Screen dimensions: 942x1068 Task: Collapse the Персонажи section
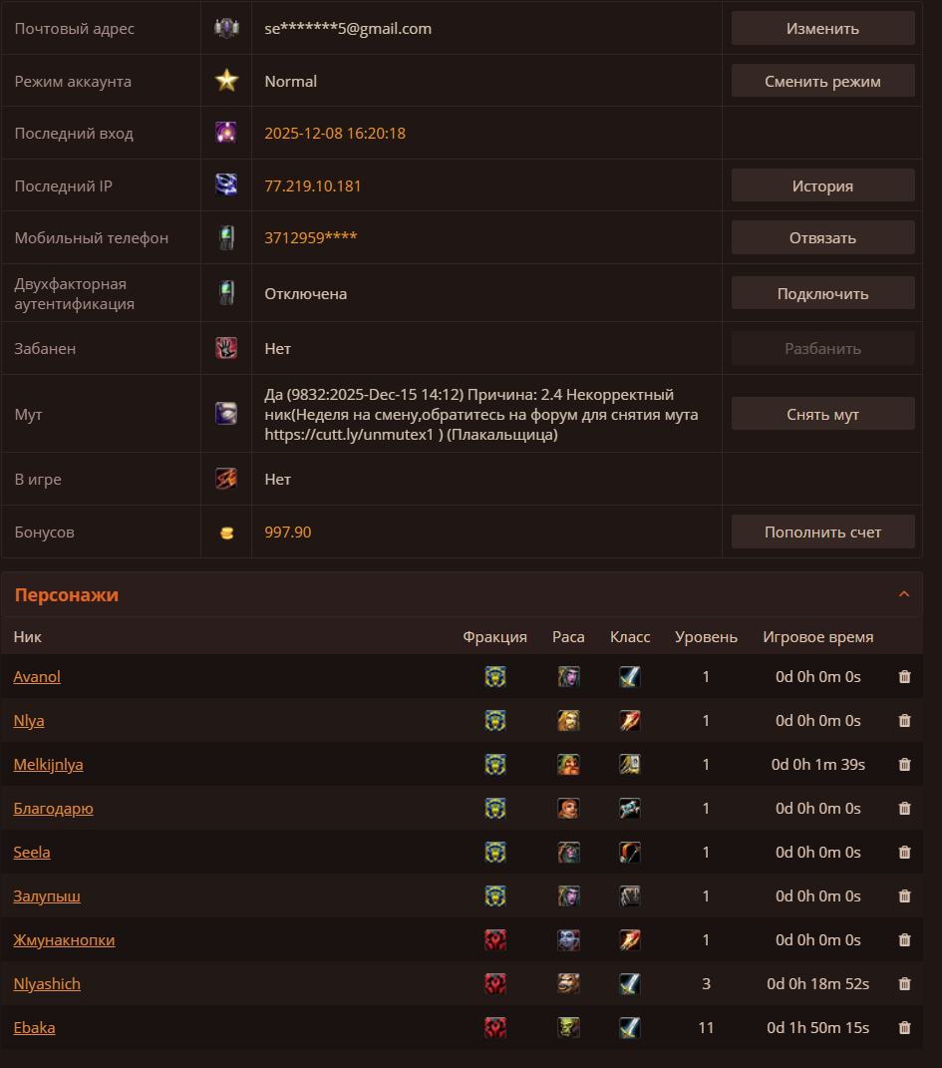click(x=904, y=594)
